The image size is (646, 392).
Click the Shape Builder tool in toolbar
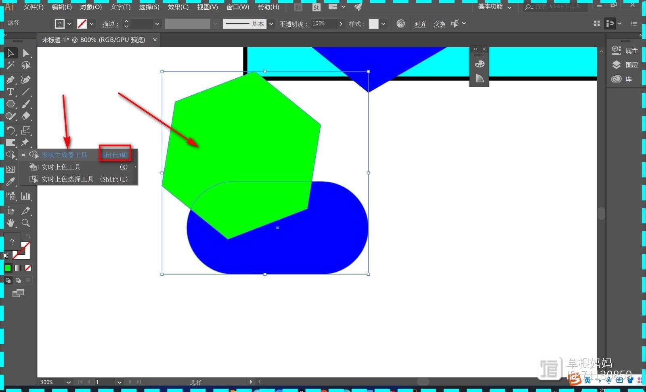[x=10, y=155]
